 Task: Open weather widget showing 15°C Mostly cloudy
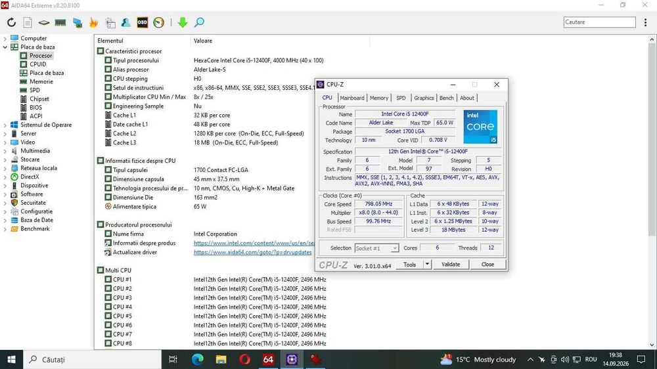pos(478,359)
